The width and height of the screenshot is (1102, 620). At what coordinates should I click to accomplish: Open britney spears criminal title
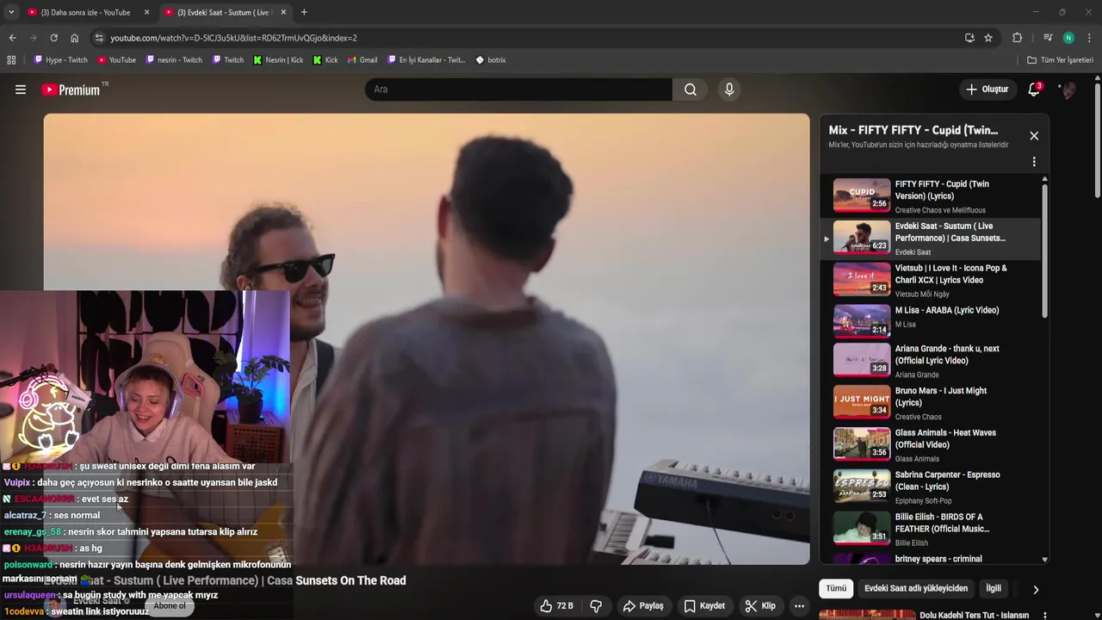[938, 559]
